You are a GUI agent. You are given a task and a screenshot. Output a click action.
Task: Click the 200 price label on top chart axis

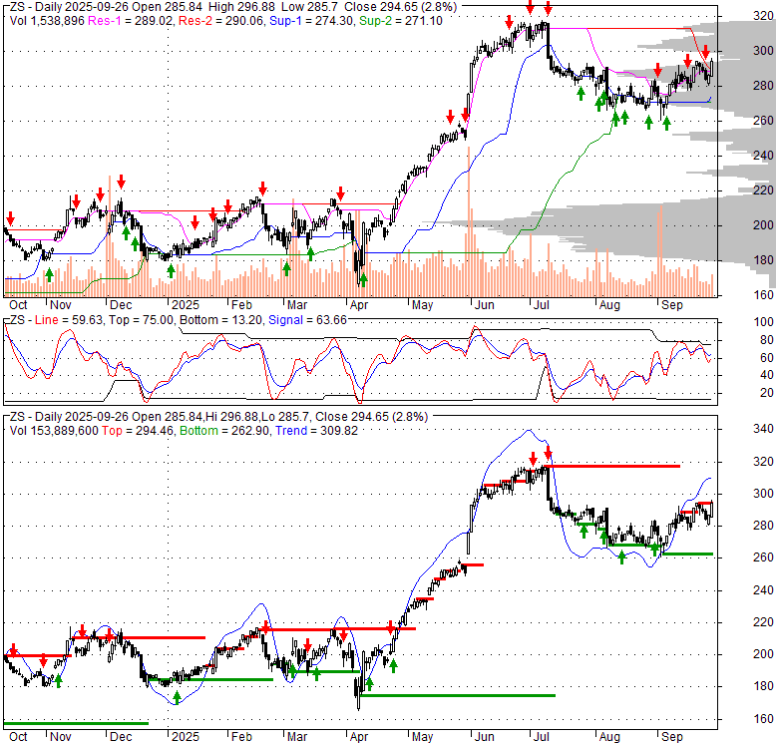tap(763, 225)
